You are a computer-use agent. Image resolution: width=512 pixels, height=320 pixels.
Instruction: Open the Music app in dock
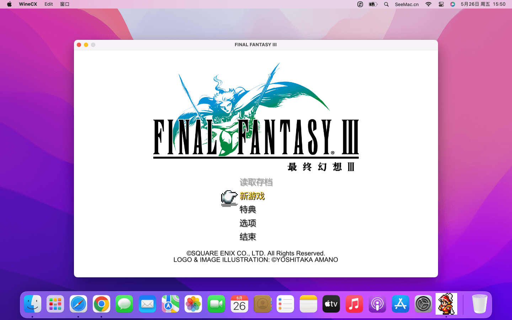(x=354, y=304)
